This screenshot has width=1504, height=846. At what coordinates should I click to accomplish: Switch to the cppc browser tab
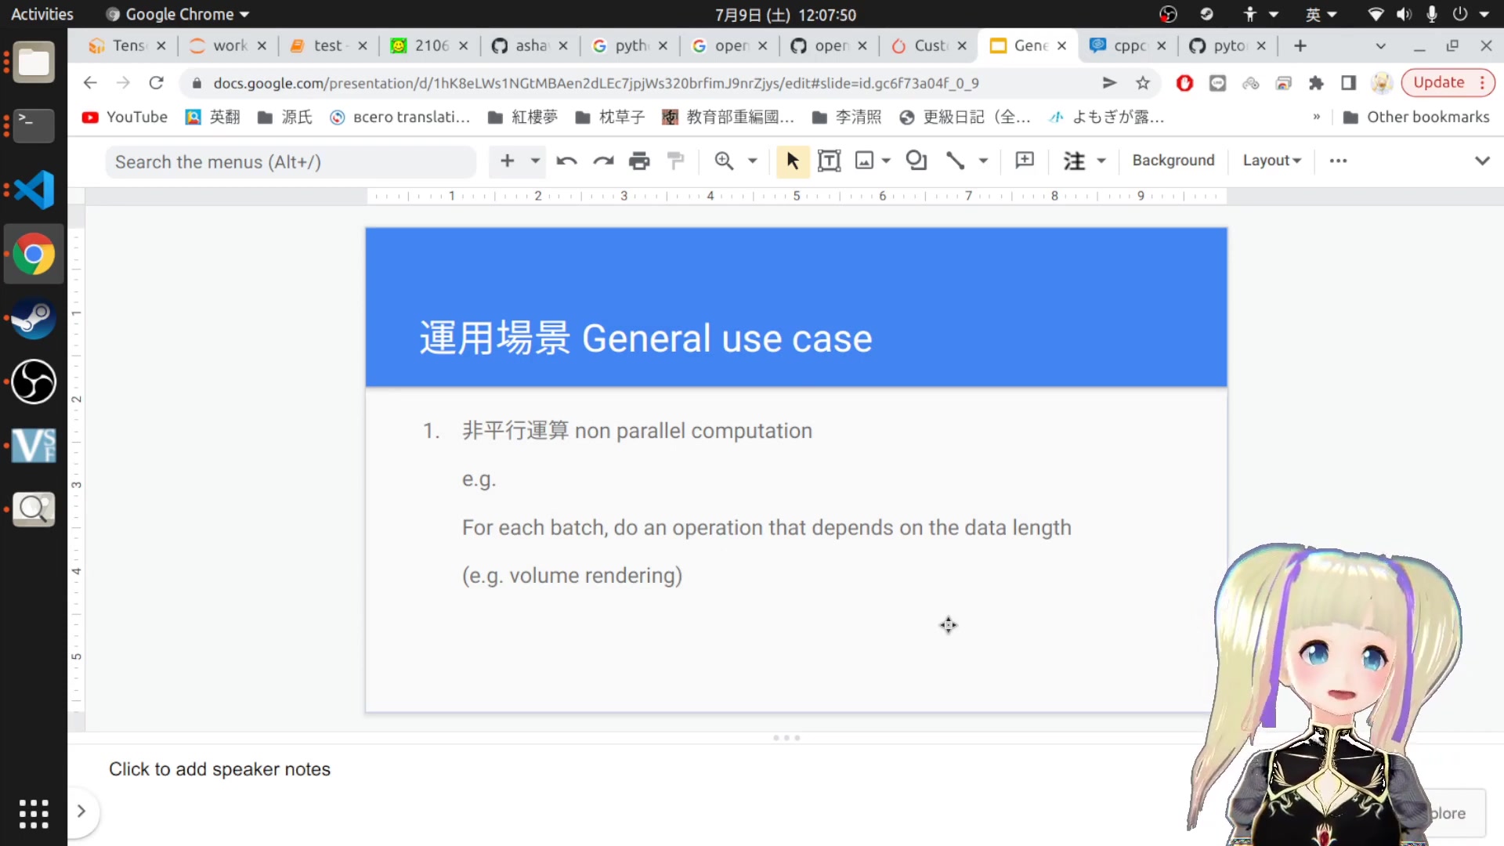point(1128,46)
